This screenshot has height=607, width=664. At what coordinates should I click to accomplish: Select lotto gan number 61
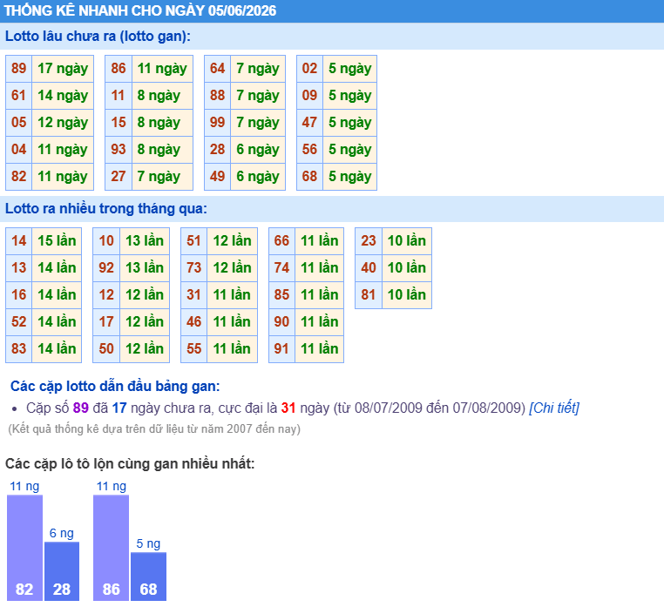pos(18,95)
